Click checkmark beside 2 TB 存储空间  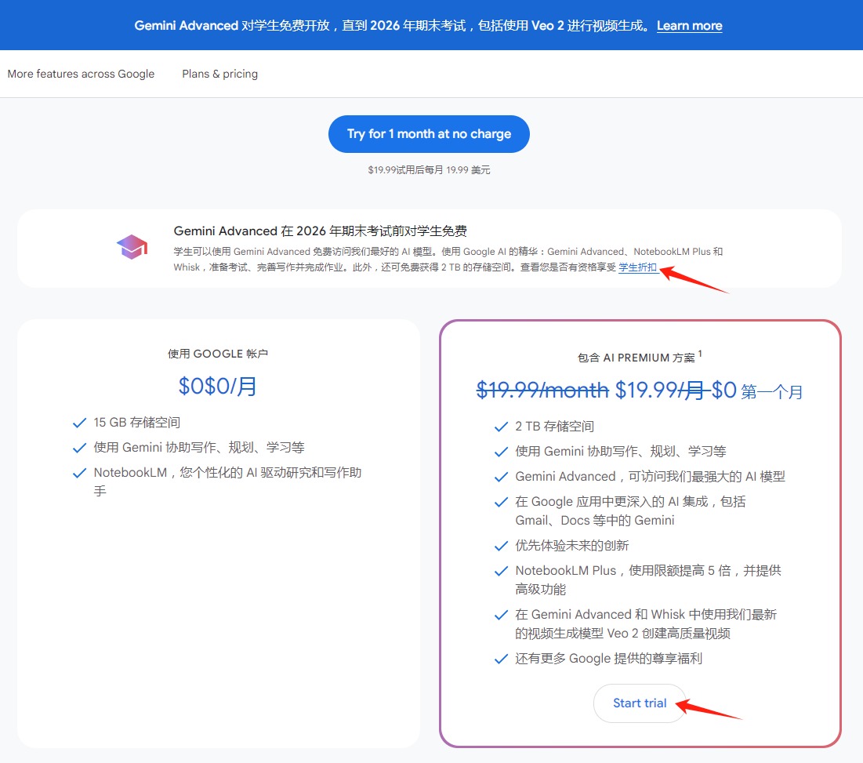[x=501, y=427]
